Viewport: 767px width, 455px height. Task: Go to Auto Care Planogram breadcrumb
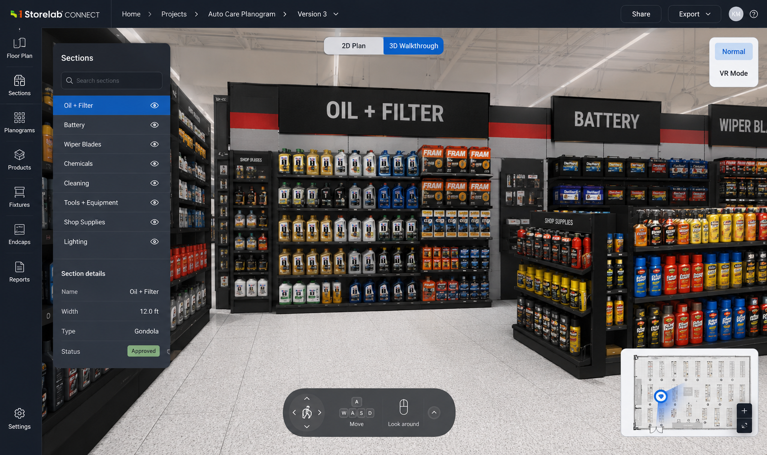point(242,14)
